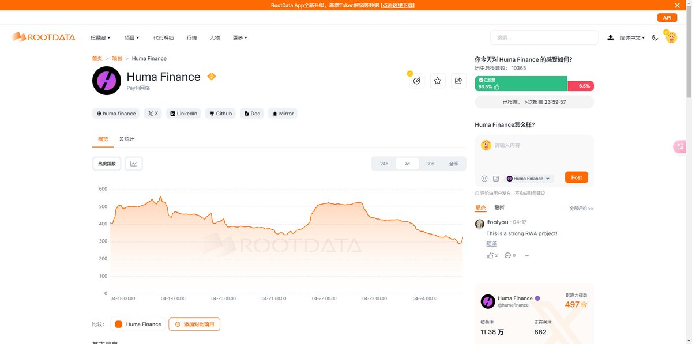692x344 pixels.
Task: Click the 11.38 万 followers value
Action: click(492, 332)
